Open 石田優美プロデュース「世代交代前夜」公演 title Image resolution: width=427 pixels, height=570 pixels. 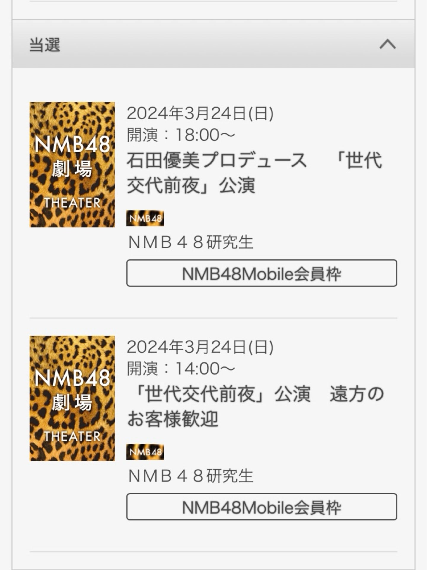254,173
